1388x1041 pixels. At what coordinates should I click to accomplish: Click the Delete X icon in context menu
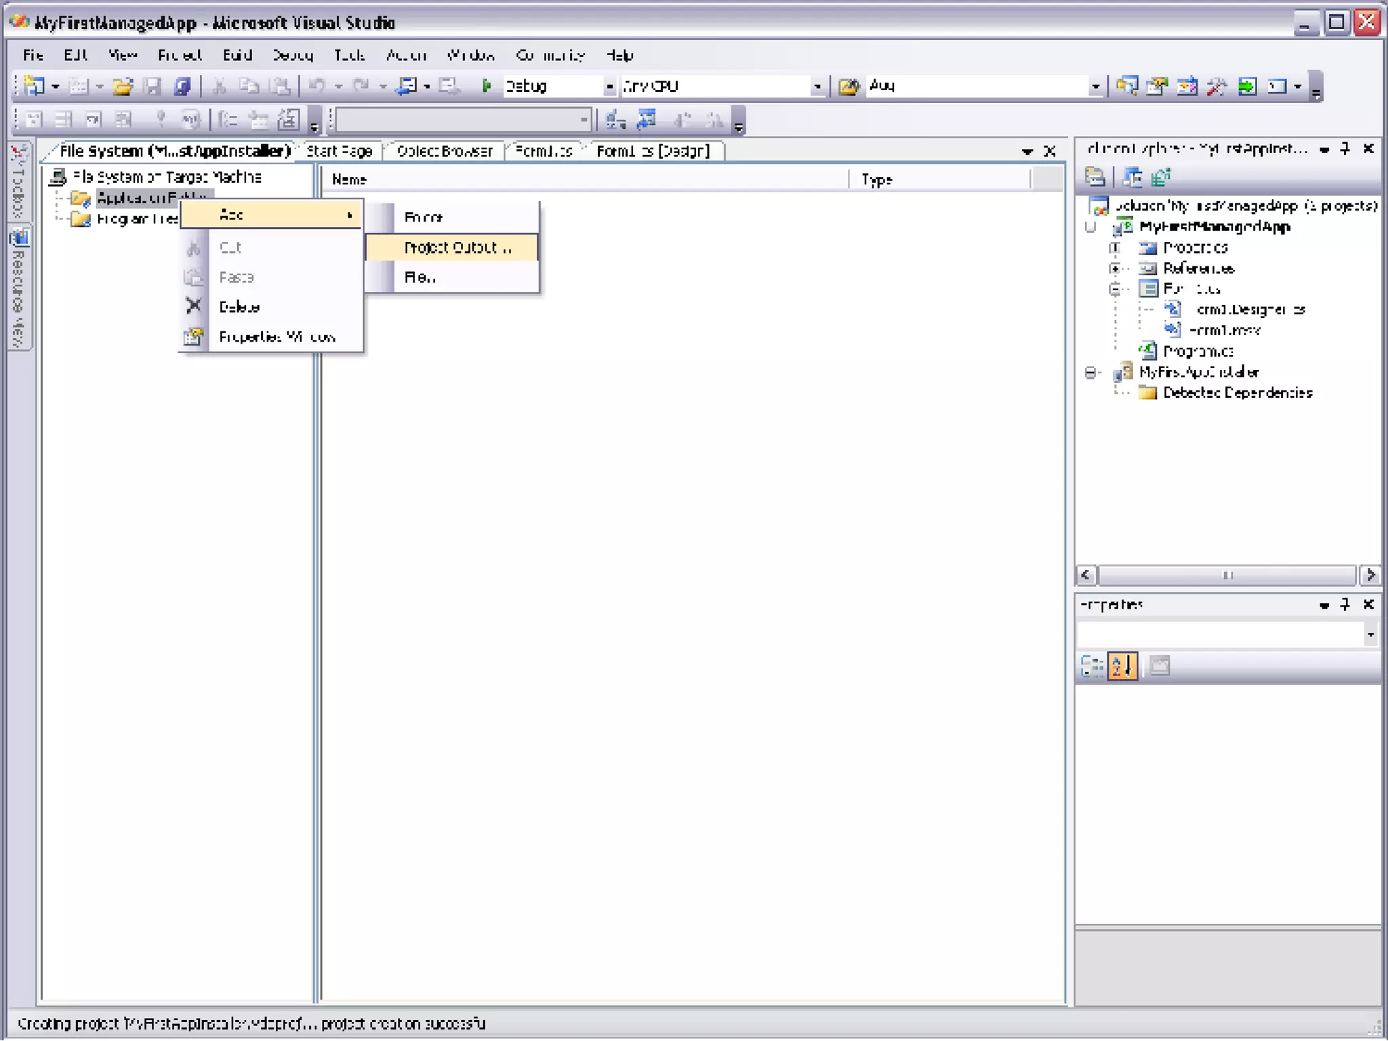point(194,306)
